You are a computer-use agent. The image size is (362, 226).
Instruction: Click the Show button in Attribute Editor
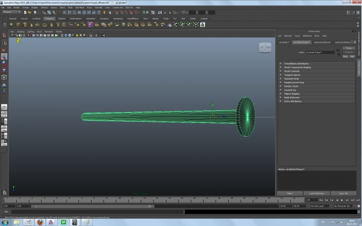pyautogui.click(x=345, y=56)
